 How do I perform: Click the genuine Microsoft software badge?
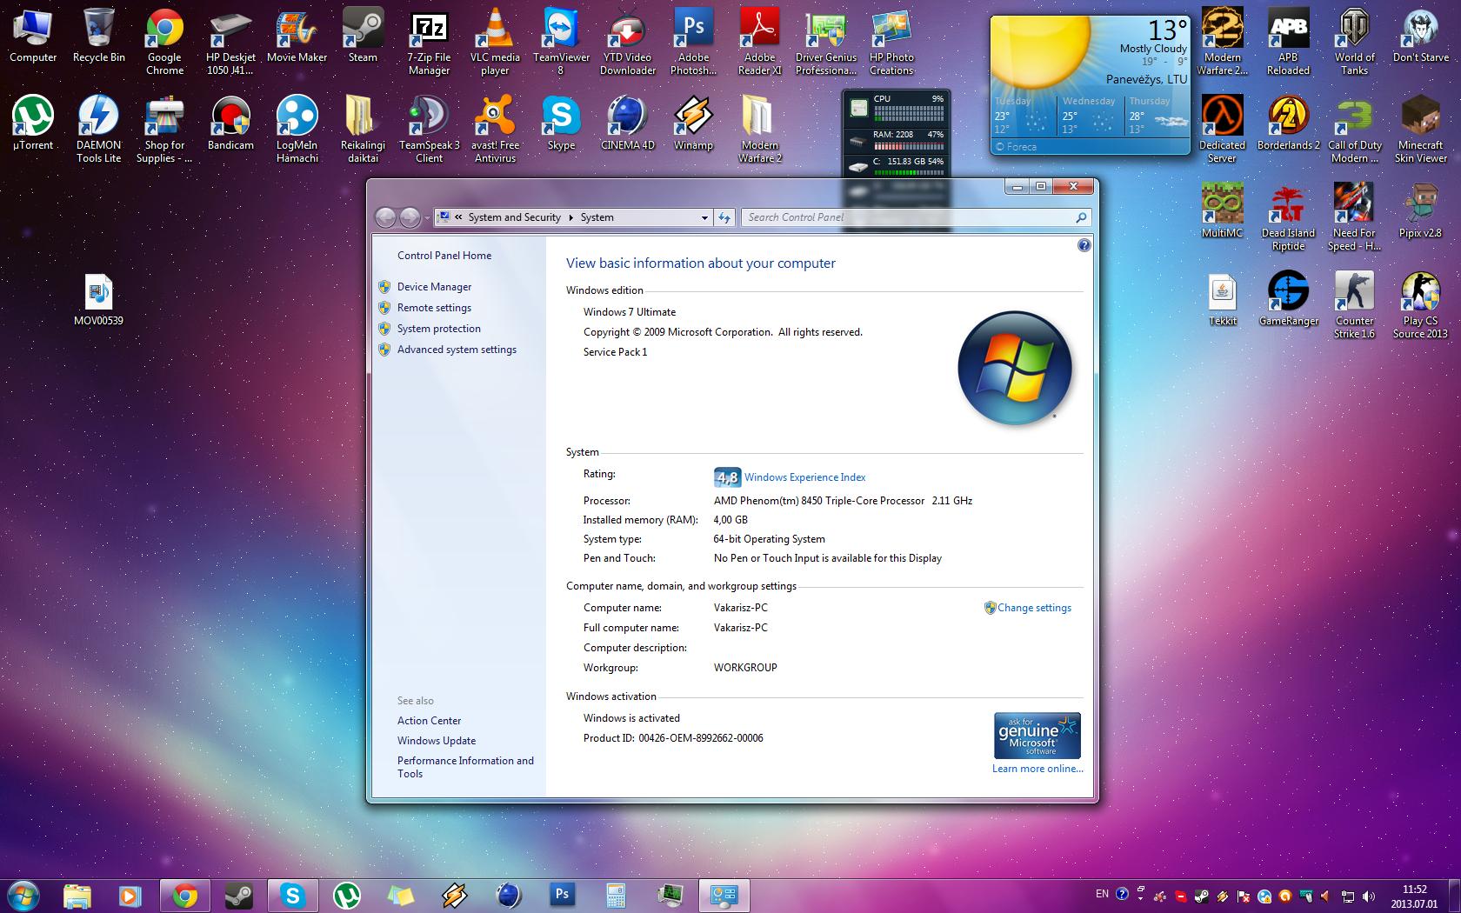(1037, 736)
